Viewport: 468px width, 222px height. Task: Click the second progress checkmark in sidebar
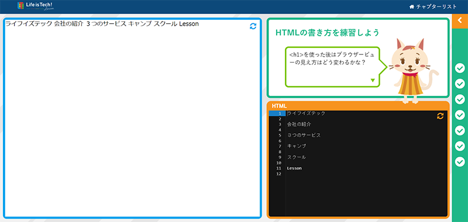click(460, 84)
